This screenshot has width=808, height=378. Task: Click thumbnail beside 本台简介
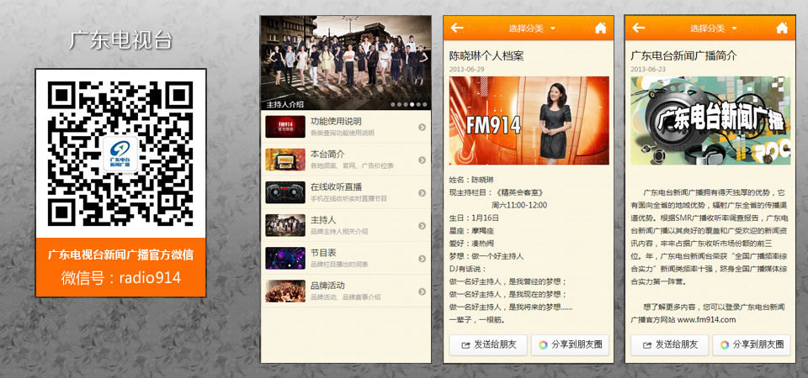click(285, 160)
